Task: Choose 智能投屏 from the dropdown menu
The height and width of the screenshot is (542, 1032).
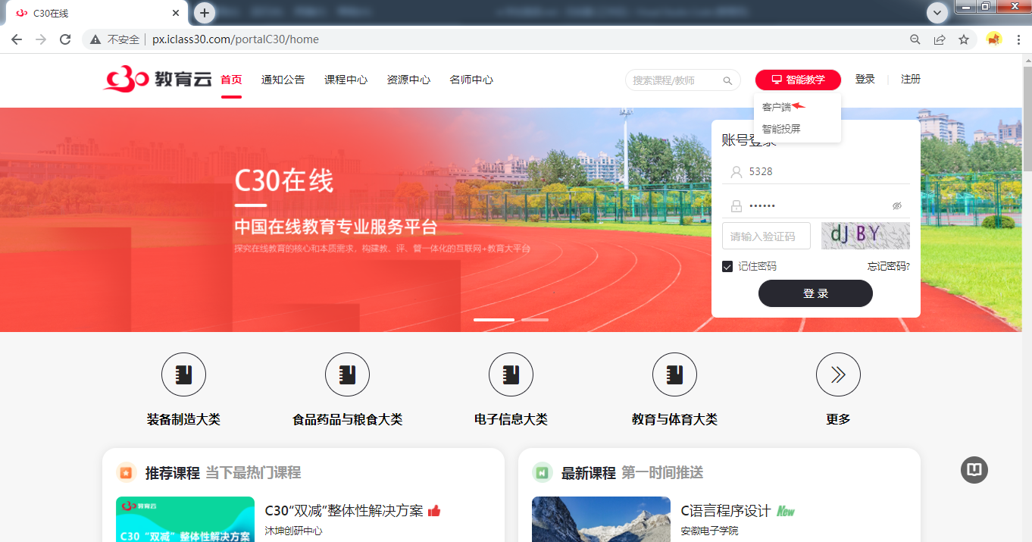Action: 781,129
